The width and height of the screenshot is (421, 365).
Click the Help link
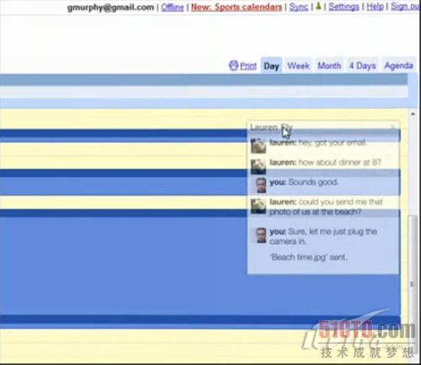click(x=375, y=6)
